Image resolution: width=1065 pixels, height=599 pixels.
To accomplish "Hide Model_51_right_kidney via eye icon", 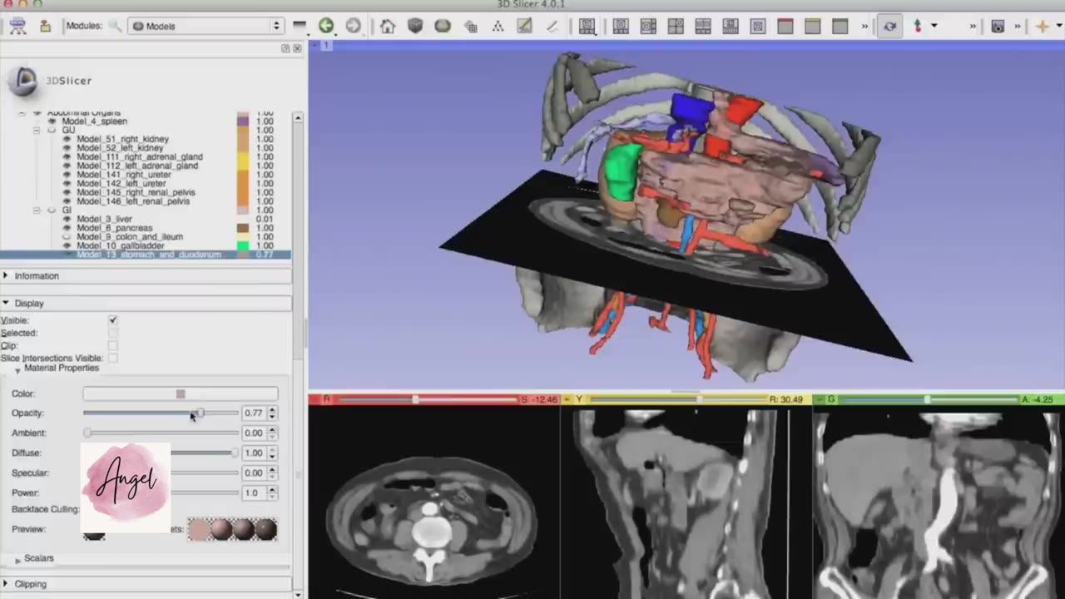I will click(x=67, y=139).
